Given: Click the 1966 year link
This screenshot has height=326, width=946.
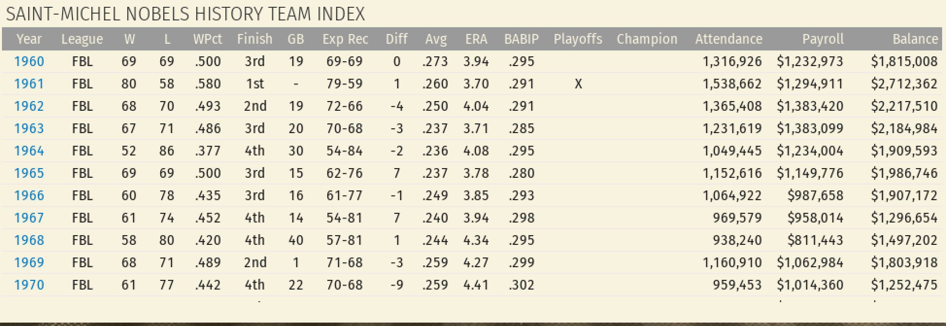Looking at the screenshot, I should [x=29, y=196].
